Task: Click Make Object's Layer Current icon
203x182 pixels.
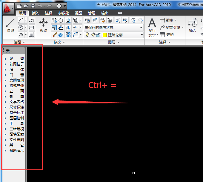Action: click(95, 20)
